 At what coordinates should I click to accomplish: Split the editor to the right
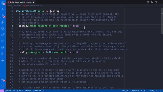tap(156, 2)
